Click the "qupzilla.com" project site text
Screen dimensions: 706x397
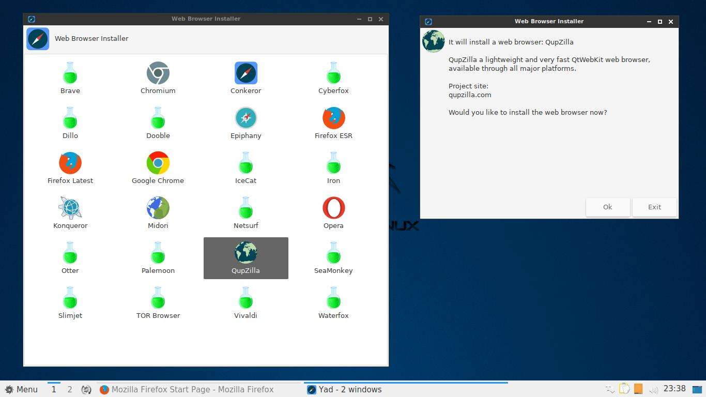470,95
